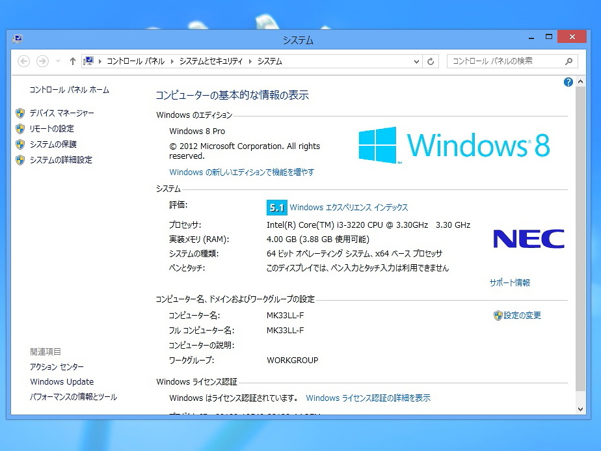Click the search magnifier icon
The image size is (601, 451).
(569, 61)
